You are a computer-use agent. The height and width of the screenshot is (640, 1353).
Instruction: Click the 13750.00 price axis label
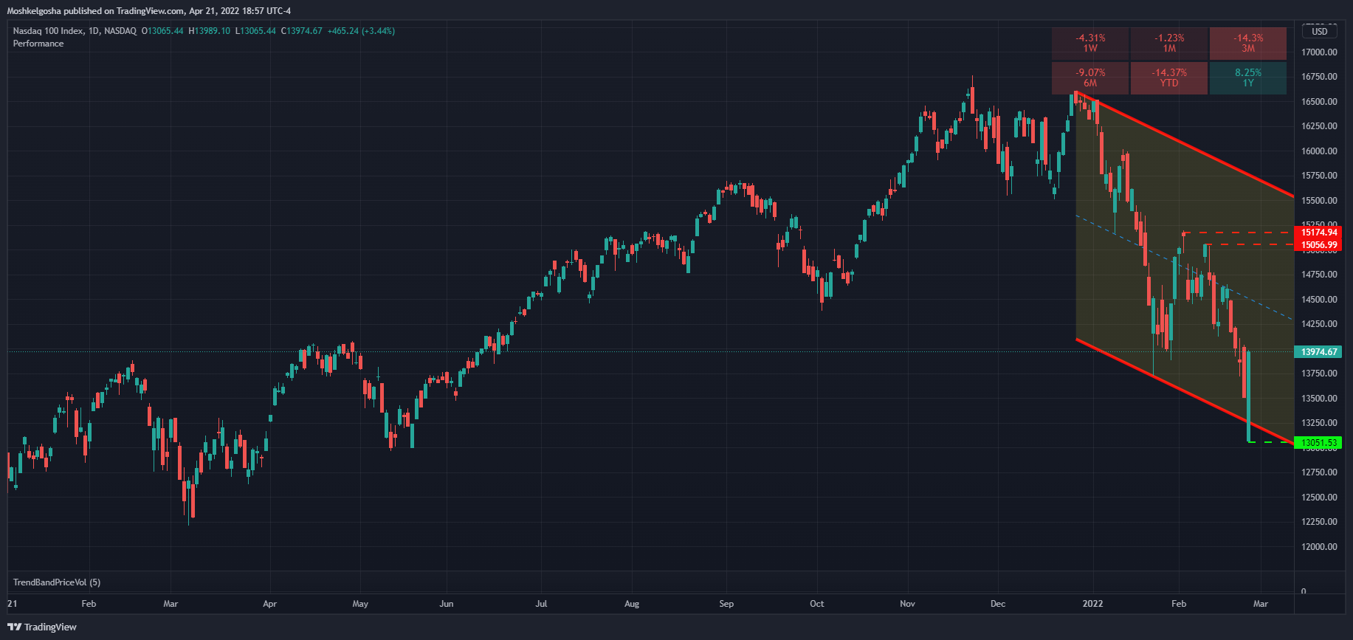pyautogui.click(x=1319, y=374)
